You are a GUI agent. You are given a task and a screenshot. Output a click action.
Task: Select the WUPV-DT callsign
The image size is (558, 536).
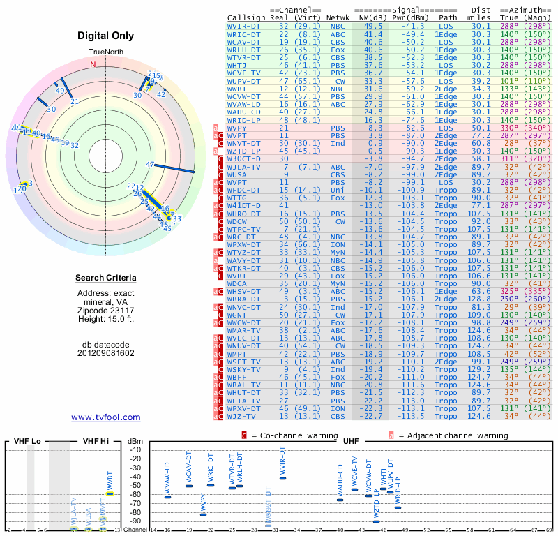(x=243, y=81)
